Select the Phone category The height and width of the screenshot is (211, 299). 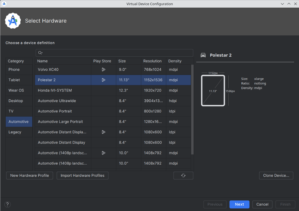(x=19, y=70)
